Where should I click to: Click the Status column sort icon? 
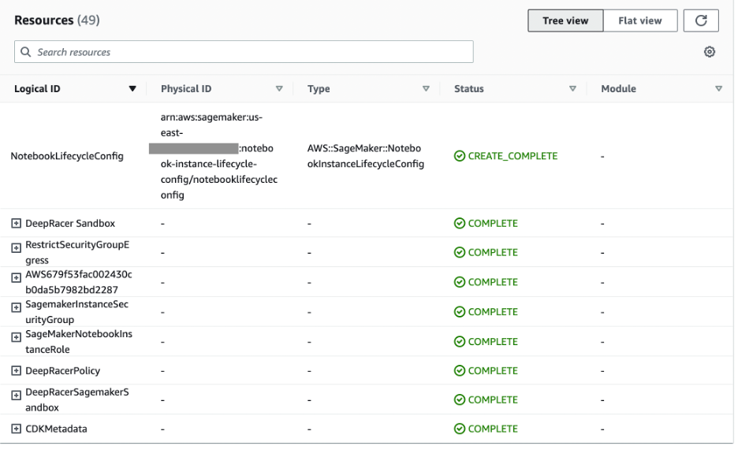[573, 89]
